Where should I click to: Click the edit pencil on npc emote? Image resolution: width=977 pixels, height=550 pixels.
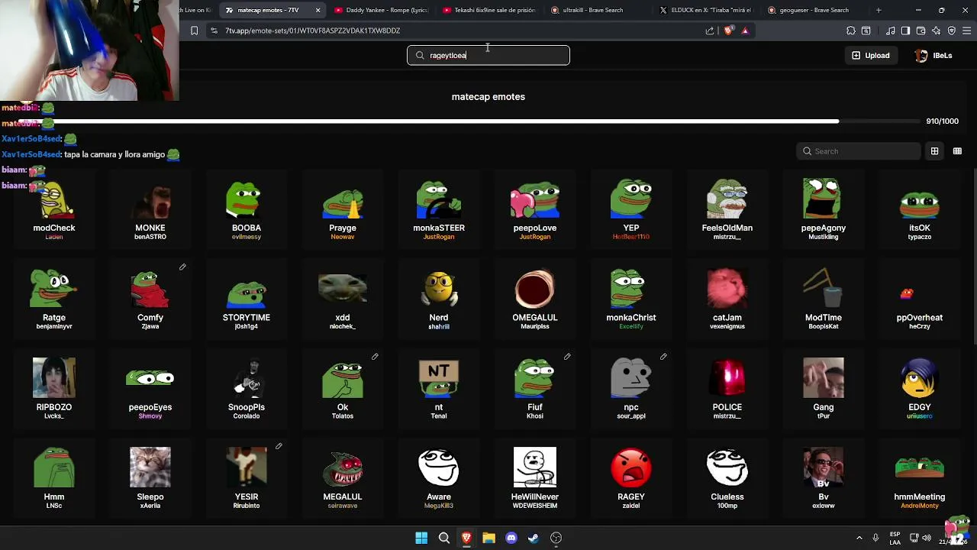tap(663, 356)
